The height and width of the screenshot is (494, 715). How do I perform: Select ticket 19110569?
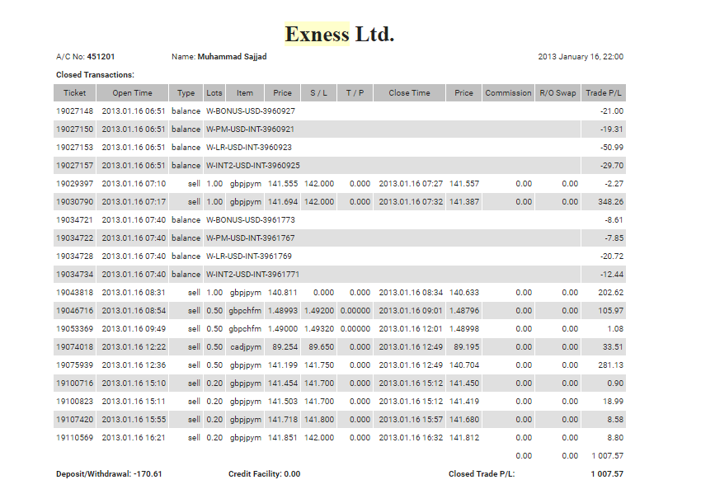pyautogui.click(x=74, y=438)
